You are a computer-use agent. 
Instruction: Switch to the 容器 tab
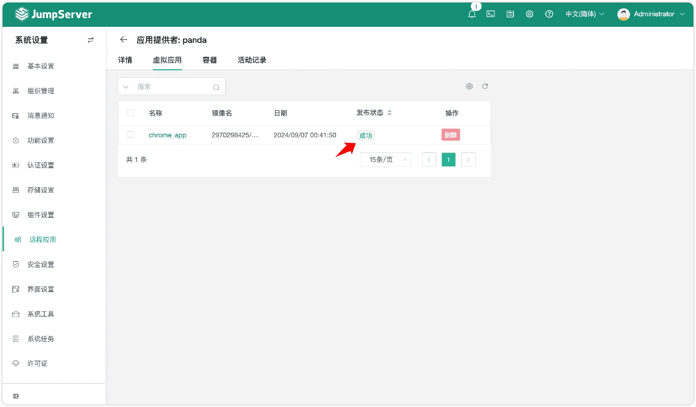coord(210,60)
